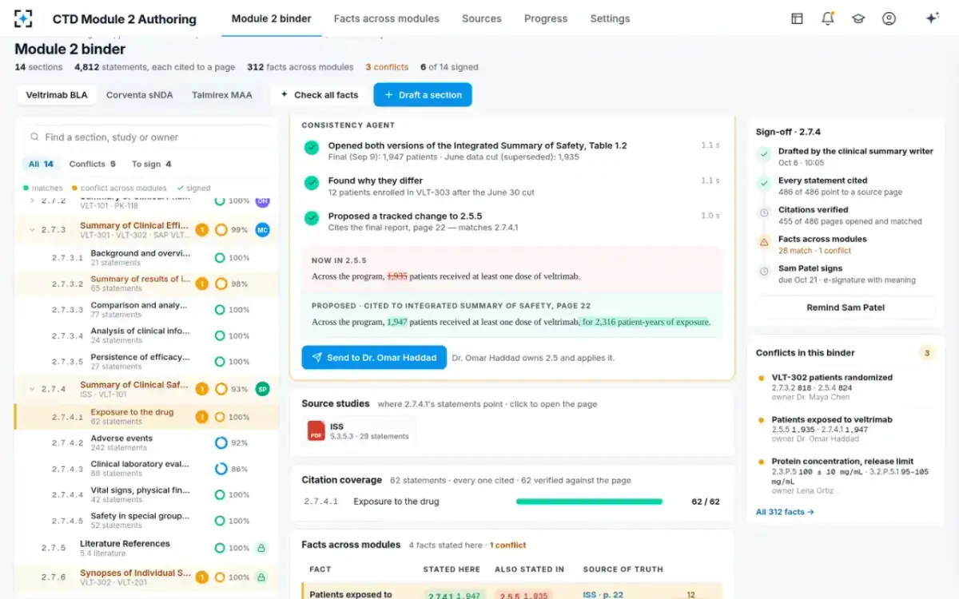Collapse the 2.7.3 Summary of Clinical Efficacy section

33,230
